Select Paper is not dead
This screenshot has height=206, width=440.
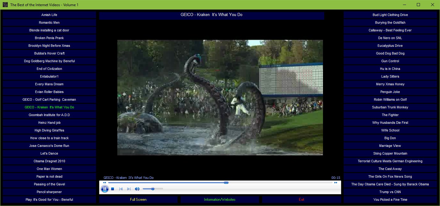click(49, 176)
